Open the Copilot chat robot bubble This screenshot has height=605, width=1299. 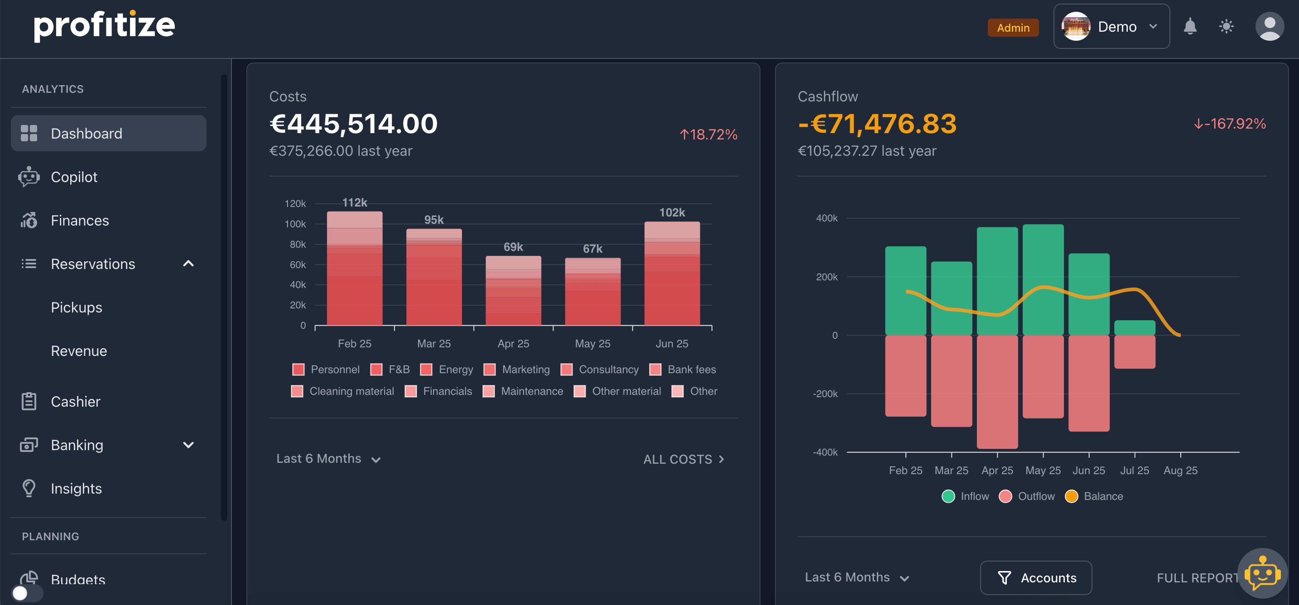coord(1262,574)
